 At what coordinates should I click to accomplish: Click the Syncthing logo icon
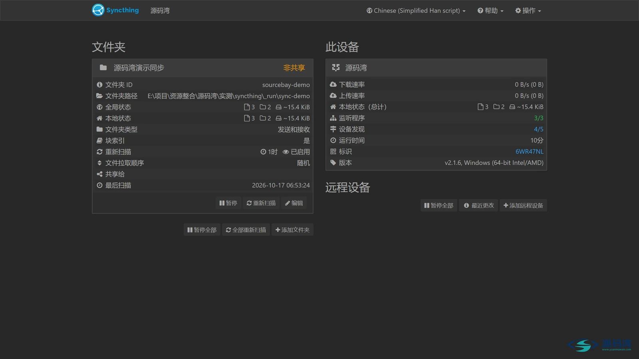(98, 10)
